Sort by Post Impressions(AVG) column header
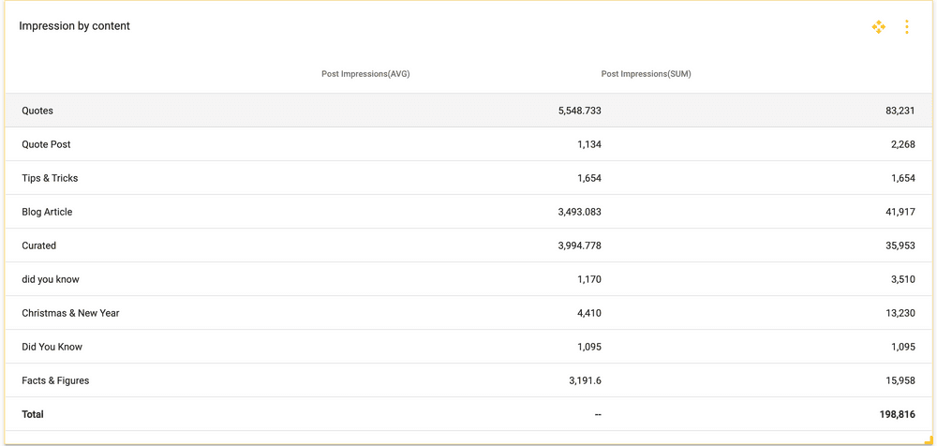The height and width of the screenshot is (446, 937). click(365, 74)
